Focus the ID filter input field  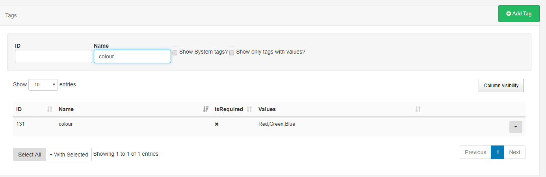[54, 56]
